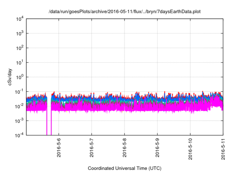
Task: Click the cSv/day y-axis label
Action: 10,77
